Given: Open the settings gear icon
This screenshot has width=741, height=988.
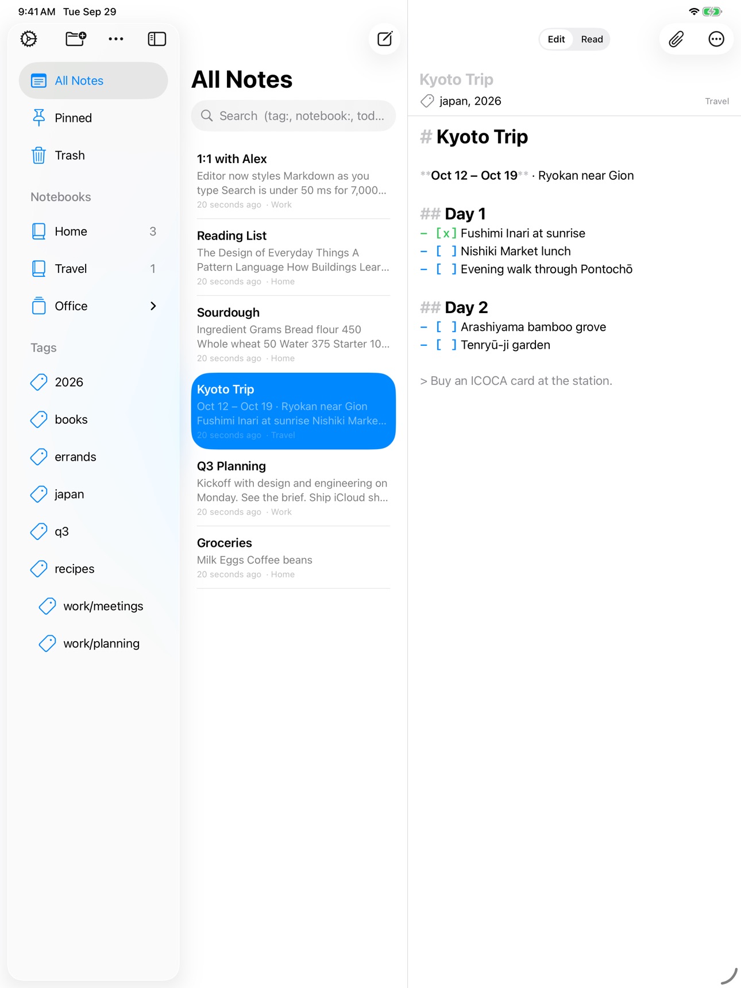Looking at the screenshot, I should pyautogui.click(x=29, y=39).
